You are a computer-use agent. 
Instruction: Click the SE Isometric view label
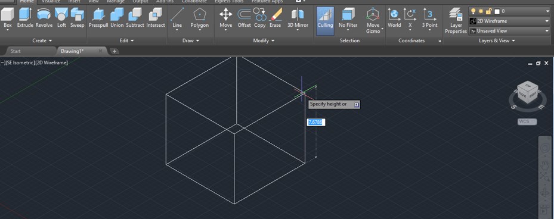coord(20,62)
